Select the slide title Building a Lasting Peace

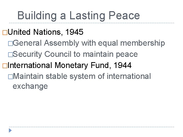(79, 16)
